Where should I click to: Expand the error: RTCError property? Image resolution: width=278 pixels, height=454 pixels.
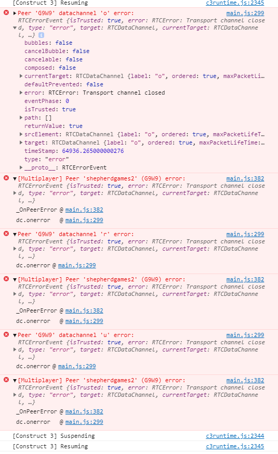point(21,93)
